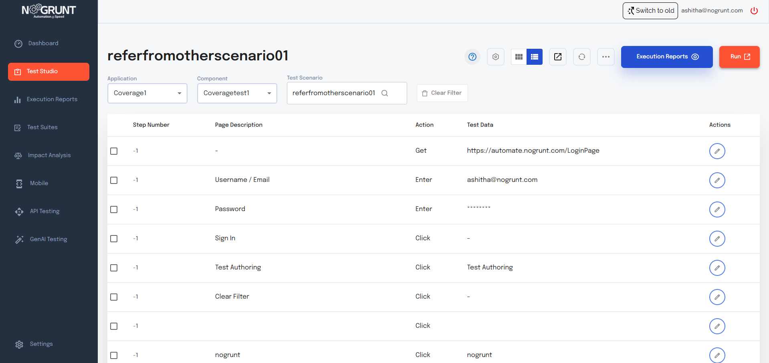Click inside the Test Scenario input field
Image resolution: width=769 pixels, height=363 pixels.
[x=347, y=93]
